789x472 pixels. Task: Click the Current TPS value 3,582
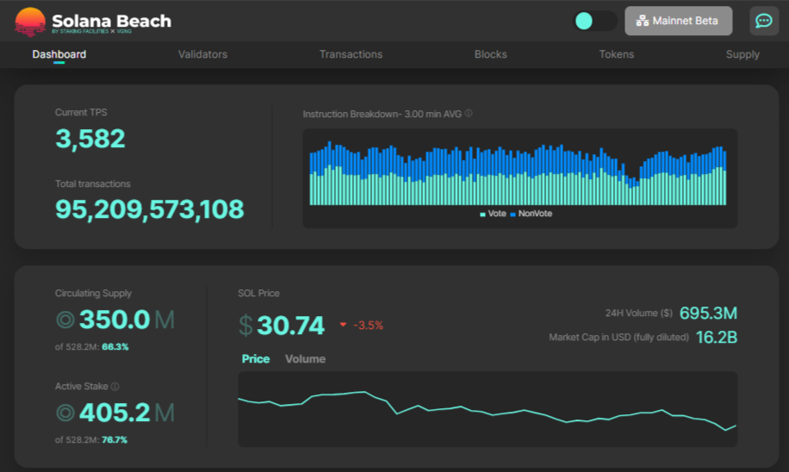point(90,139)
